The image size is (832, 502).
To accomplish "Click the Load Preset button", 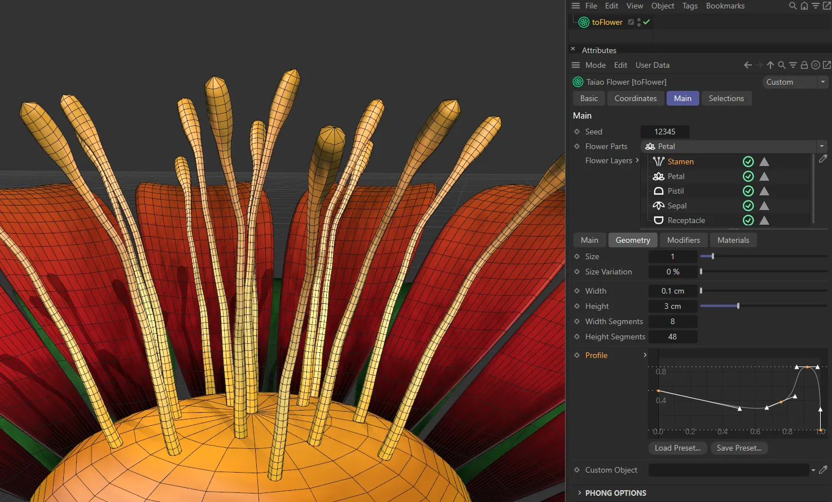I will tap(677, 448).
